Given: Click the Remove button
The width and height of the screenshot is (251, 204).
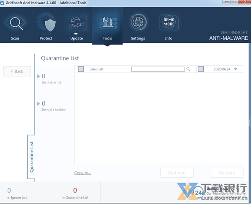Looking at the screenshot, I should coord(177,173).
